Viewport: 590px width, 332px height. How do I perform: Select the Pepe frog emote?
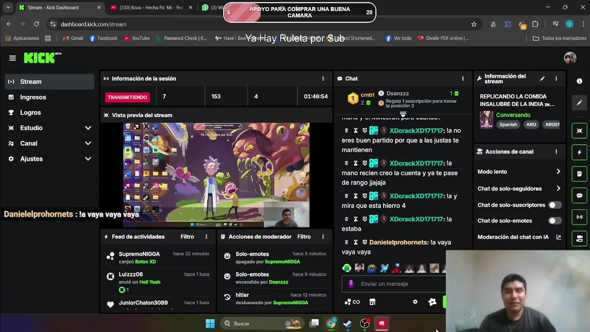tap(372, 268)
